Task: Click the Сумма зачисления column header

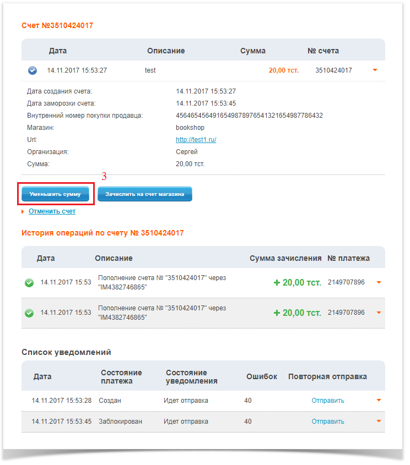Action: coord(285,258)
